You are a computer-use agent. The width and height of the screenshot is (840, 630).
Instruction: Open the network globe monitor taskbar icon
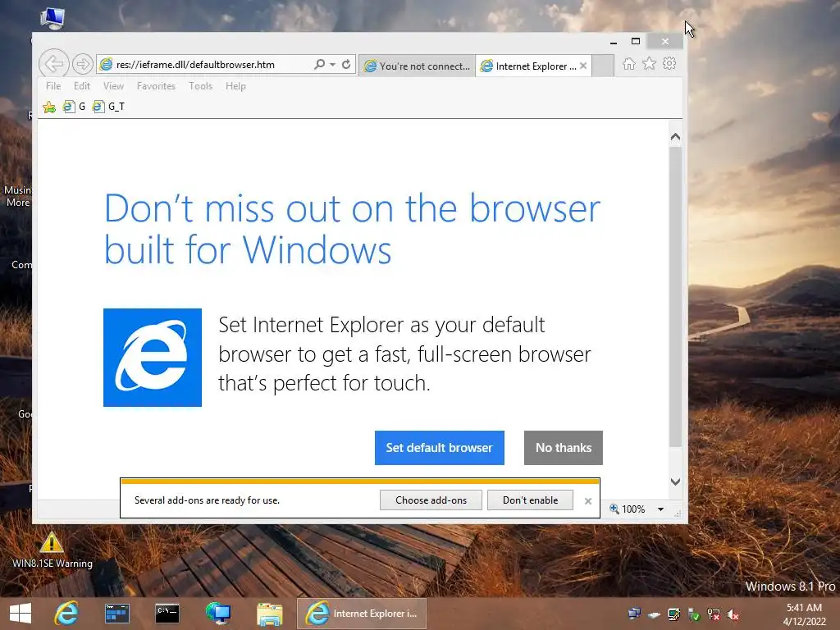point(218,614)
